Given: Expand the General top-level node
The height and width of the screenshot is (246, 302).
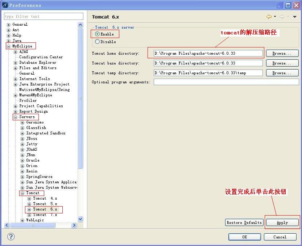Looking at the screenshot, I should (8, 25).
